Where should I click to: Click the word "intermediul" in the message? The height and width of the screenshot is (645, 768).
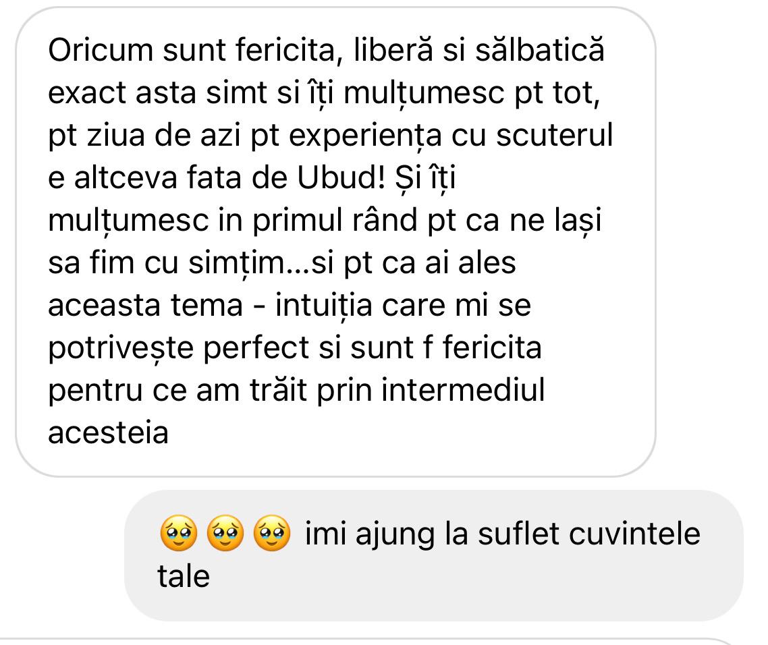tap(464, 390)
